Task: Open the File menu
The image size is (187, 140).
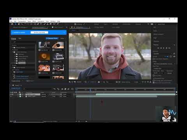Action: point(11,21)
